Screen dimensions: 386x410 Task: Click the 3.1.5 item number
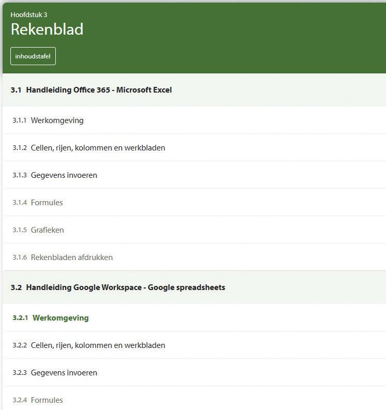point(20,230)
